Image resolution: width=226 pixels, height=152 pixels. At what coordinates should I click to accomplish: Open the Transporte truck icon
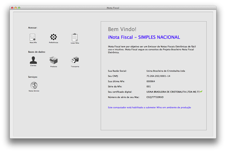tap(75, 60)
